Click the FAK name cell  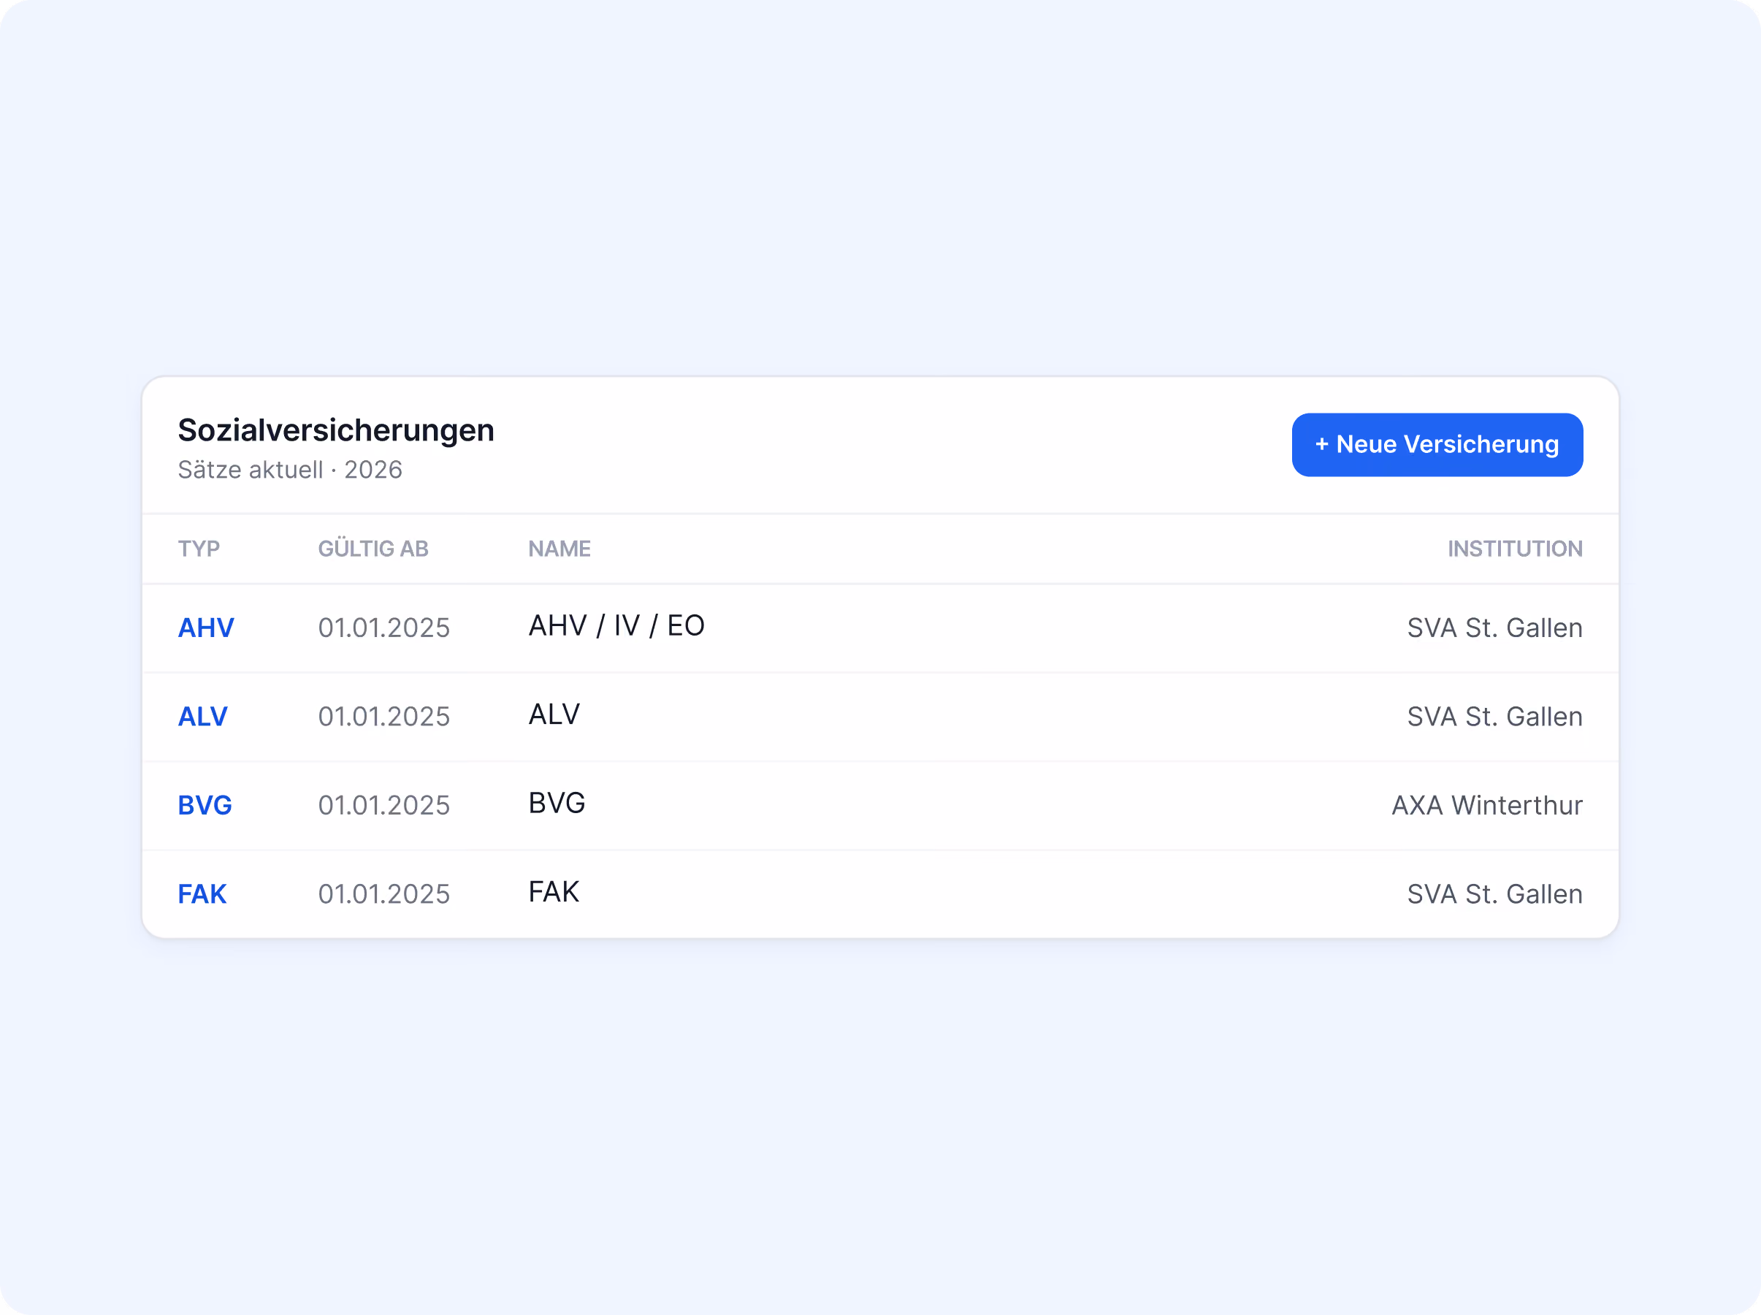pos(554,891)
